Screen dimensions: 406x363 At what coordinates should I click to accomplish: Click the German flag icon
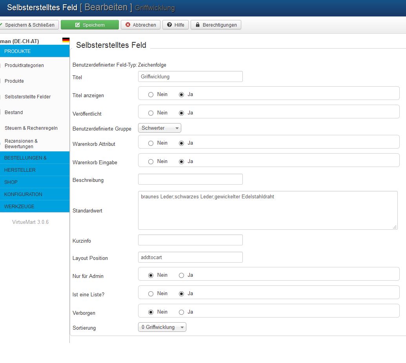66,40
